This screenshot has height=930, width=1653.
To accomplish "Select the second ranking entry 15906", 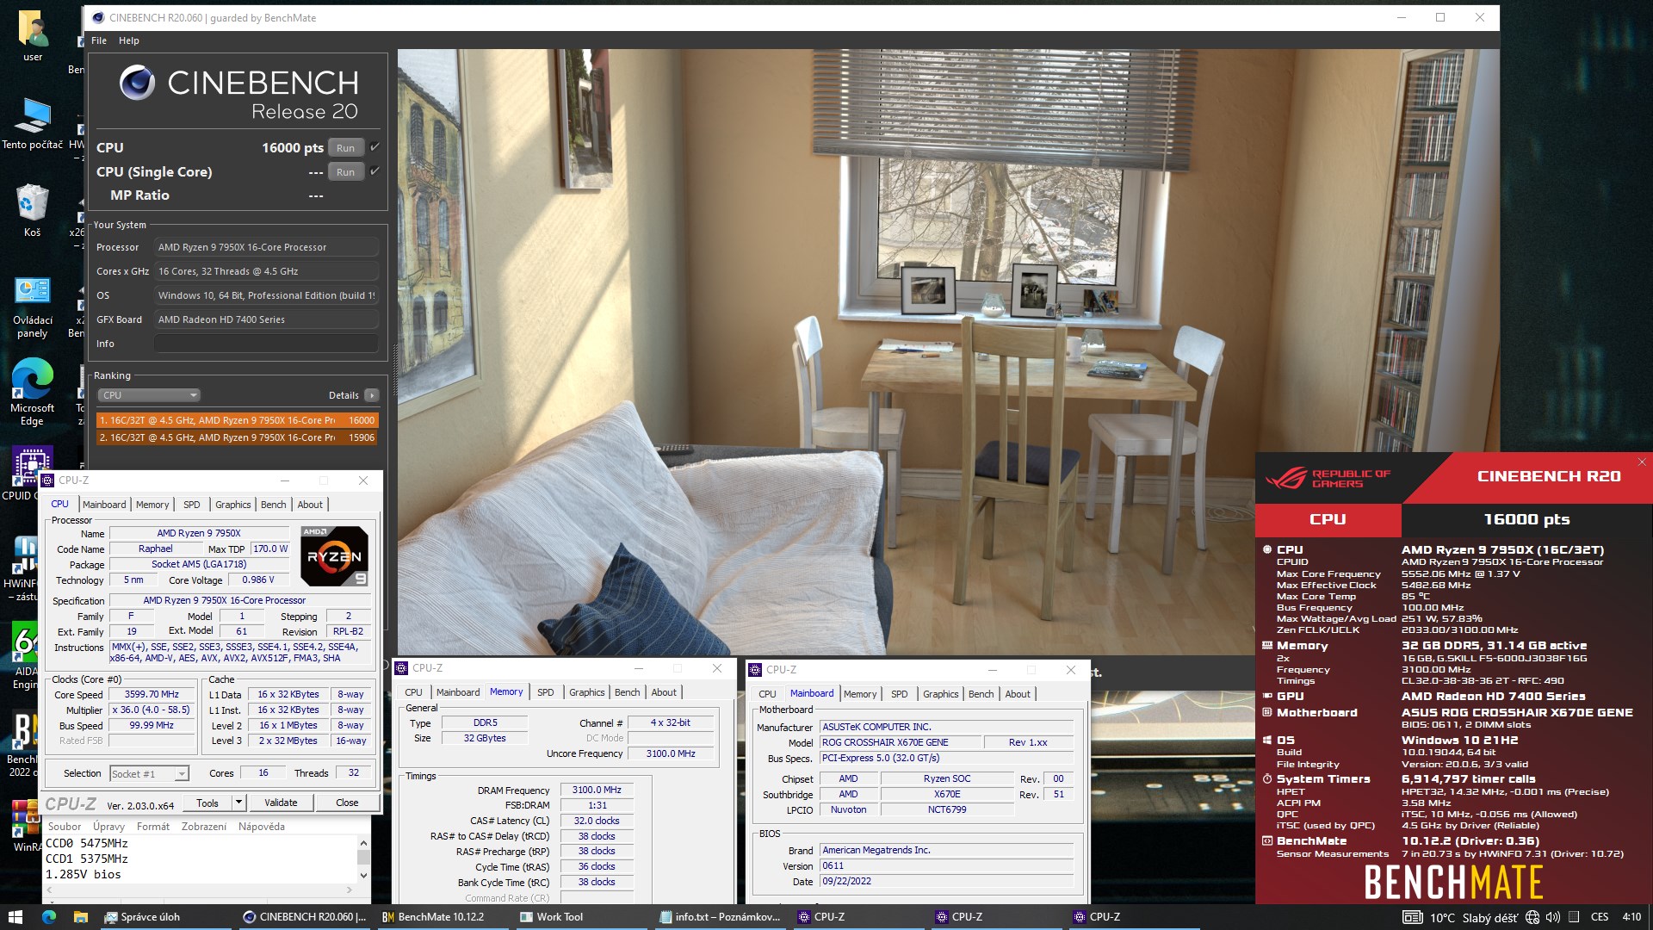I will click(x=237, y=437).
